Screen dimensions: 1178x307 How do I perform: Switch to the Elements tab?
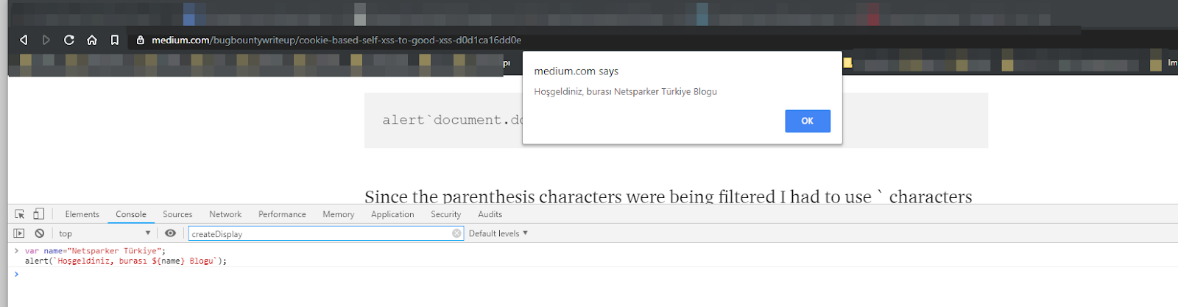pyautogui.click(x=82, y=214)
